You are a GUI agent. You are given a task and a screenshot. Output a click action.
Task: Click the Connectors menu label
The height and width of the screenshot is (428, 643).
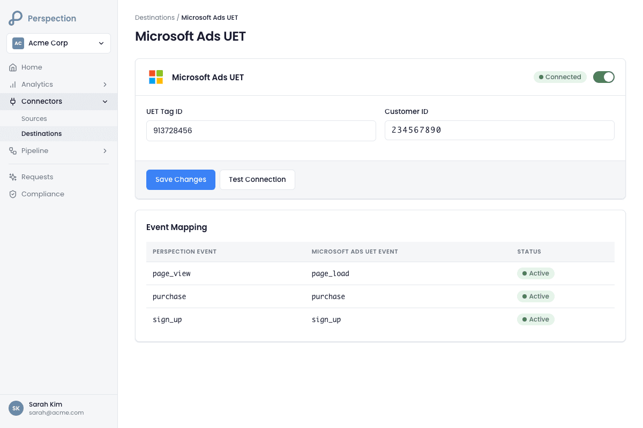[x=42, y=102]
